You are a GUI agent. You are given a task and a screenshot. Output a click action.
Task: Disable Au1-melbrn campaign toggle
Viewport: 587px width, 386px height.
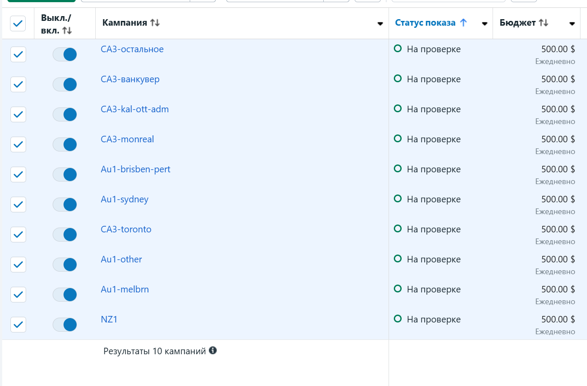pyautogui.click(x=65, y=295)
